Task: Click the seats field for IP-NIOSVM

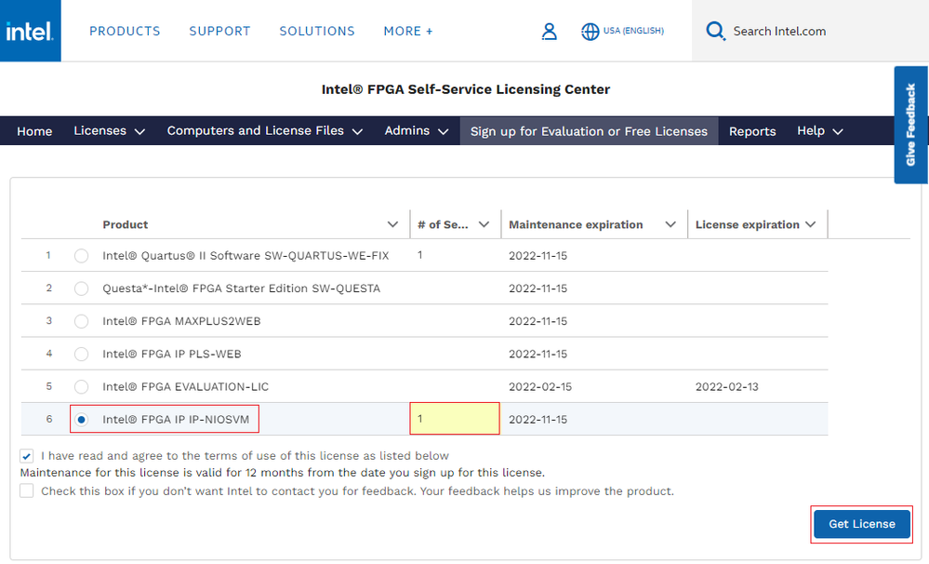Action: coord(455,419)
